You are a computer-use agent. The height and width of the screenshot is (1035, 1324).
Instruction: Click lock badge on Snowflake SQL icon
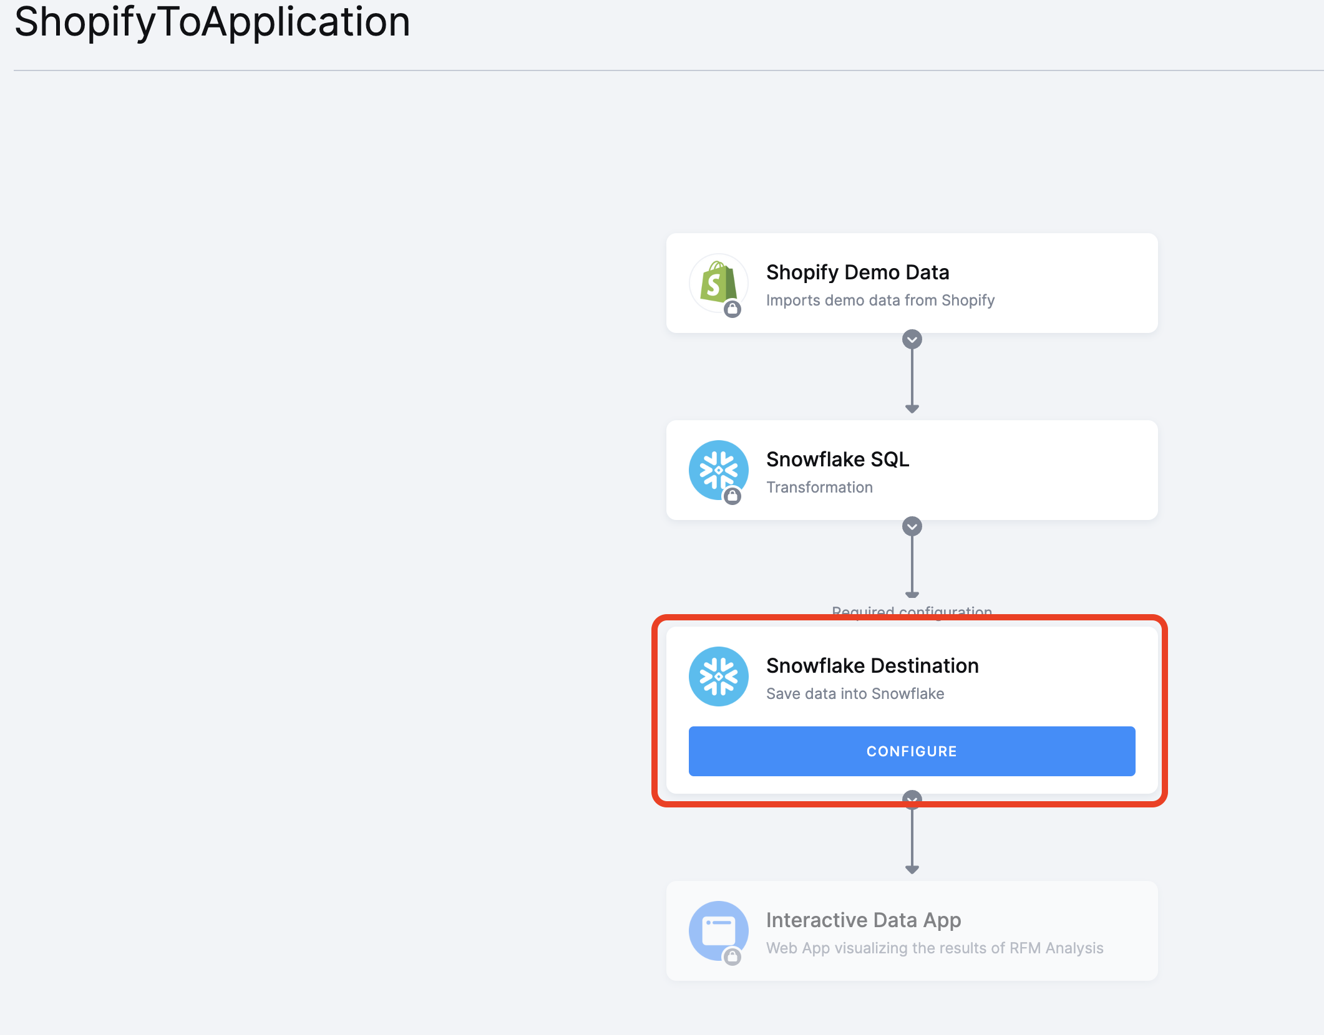coord(733,496)
